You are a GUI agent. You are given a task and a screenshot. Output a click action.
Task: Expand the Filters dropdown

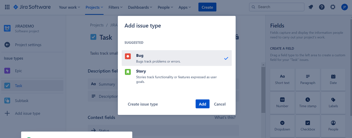(115, 7)
